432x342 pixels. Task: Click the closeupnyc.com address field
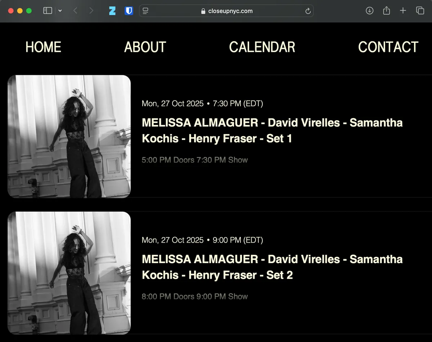pyautogui.click(x=226, y=11)
